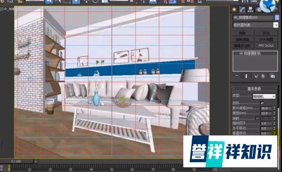Select the Rectangular Selection Region tool
The height and width of the screenshot is (172, 282).
pyautogui.click(x=67, y=2)
